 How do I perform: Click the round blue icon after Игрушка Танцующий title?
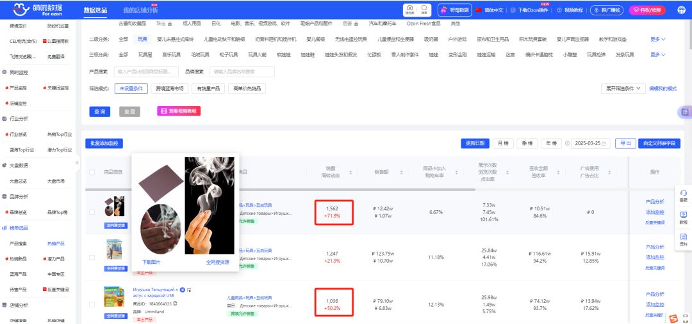[x=182, y=289]
